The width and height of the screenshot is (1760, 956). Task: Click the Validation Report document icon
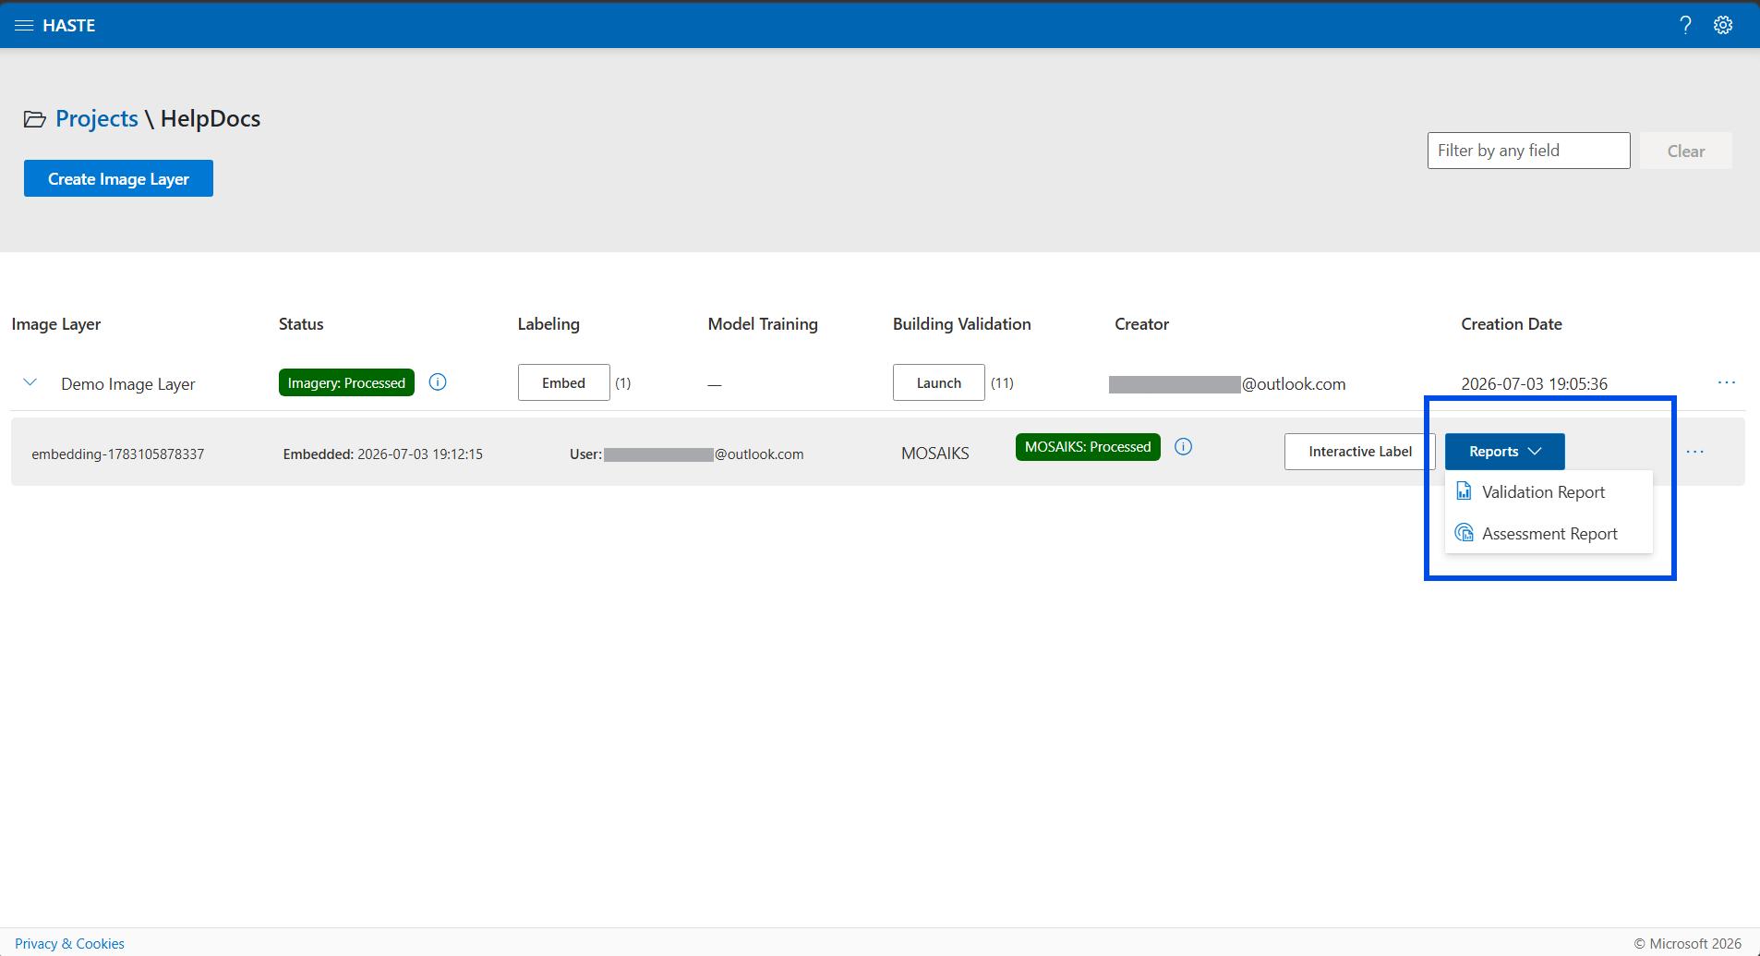coord(1464,491)
